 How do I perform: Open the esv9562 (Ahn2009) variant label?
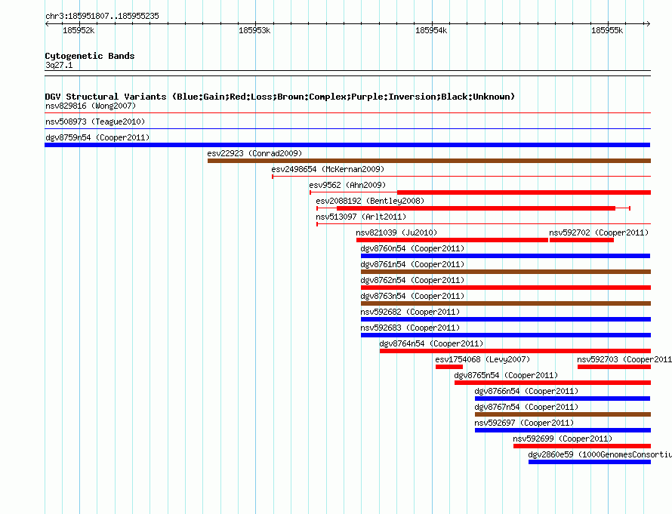point(347,185)
